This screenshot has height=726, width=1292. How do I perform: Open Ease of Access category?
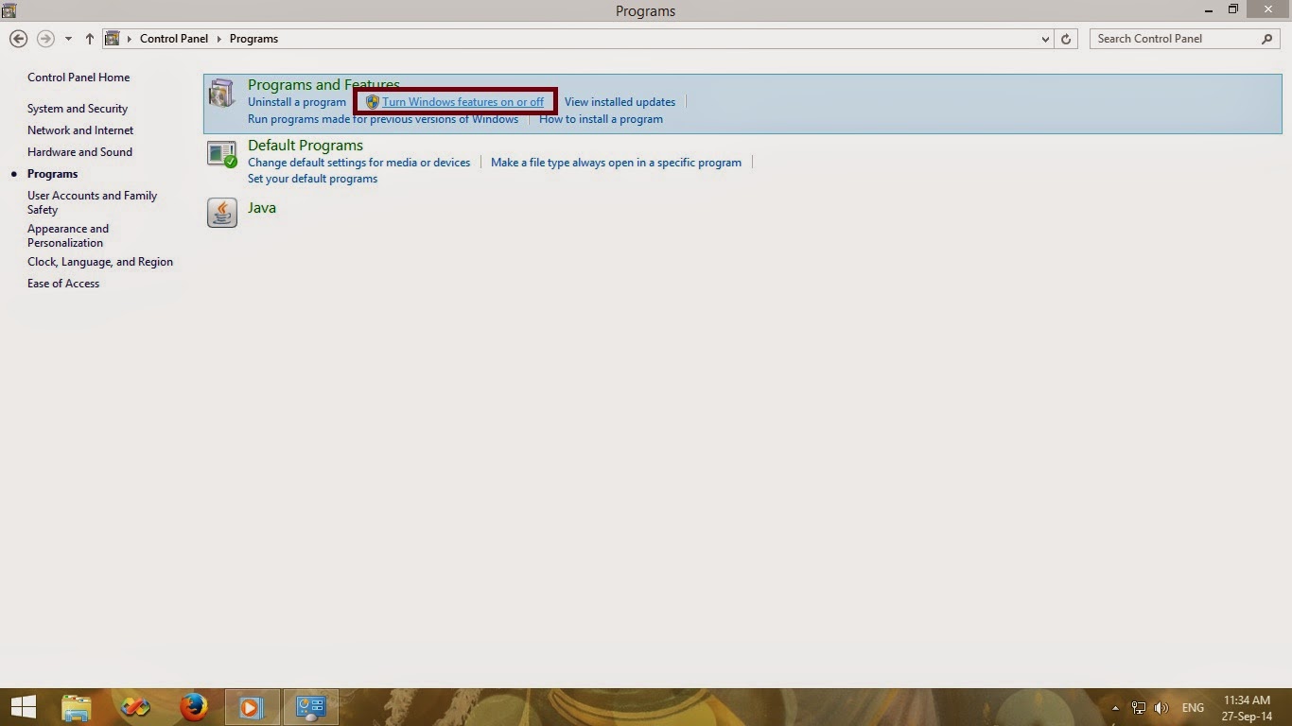63,284
